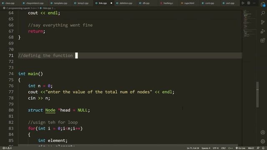This screenshot has height=150, width=267.
Task: Click the 'main' function name
Action: click(x=33, y=74)
